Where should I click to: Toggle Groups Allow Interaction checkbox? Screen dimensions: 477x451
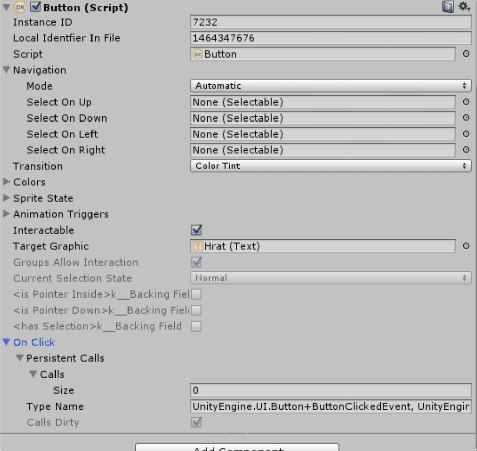(196, 262)
